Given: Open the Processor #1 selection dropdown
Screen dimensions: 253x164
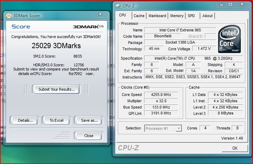Looking at the screenshot, I should [x=163, y=128].
